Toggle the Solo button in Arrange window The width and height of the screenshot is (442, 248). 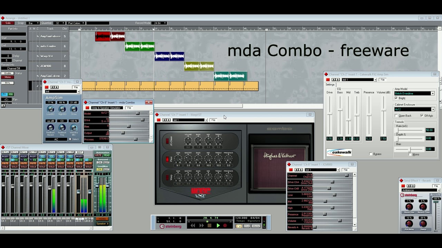(8, 23)
